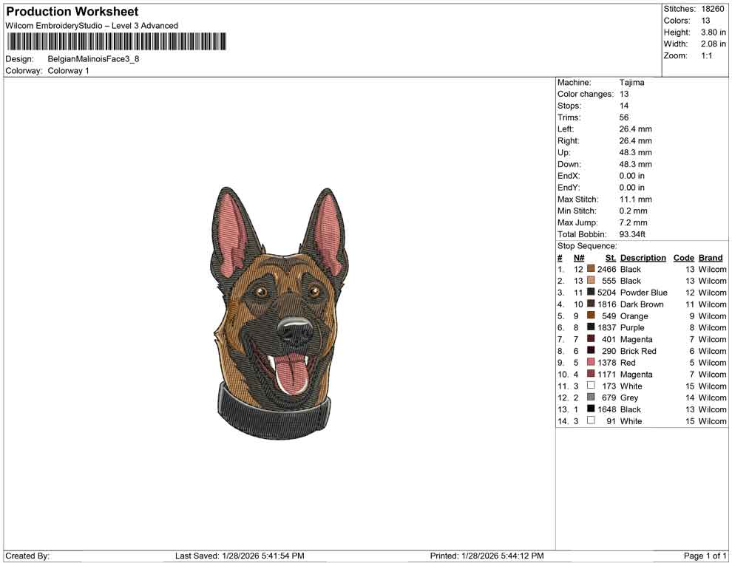Image resolution: width=732 pixels, height=563 pixels.
Task: Click the design barcode
Action: click(117, 41)
